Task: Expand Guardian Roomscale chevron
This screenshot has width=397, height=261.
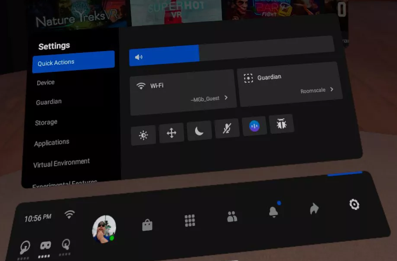Action: 332,89
